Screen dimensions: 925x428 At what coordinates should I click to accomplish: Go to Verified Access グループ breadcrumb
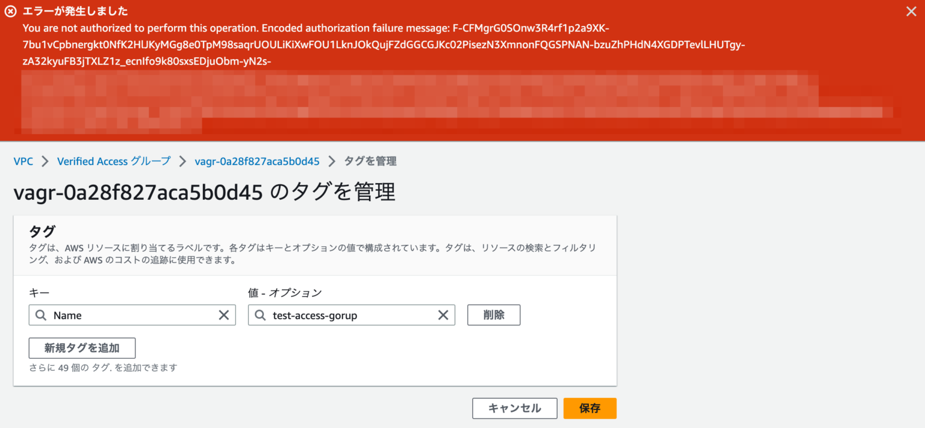(114, 161)
